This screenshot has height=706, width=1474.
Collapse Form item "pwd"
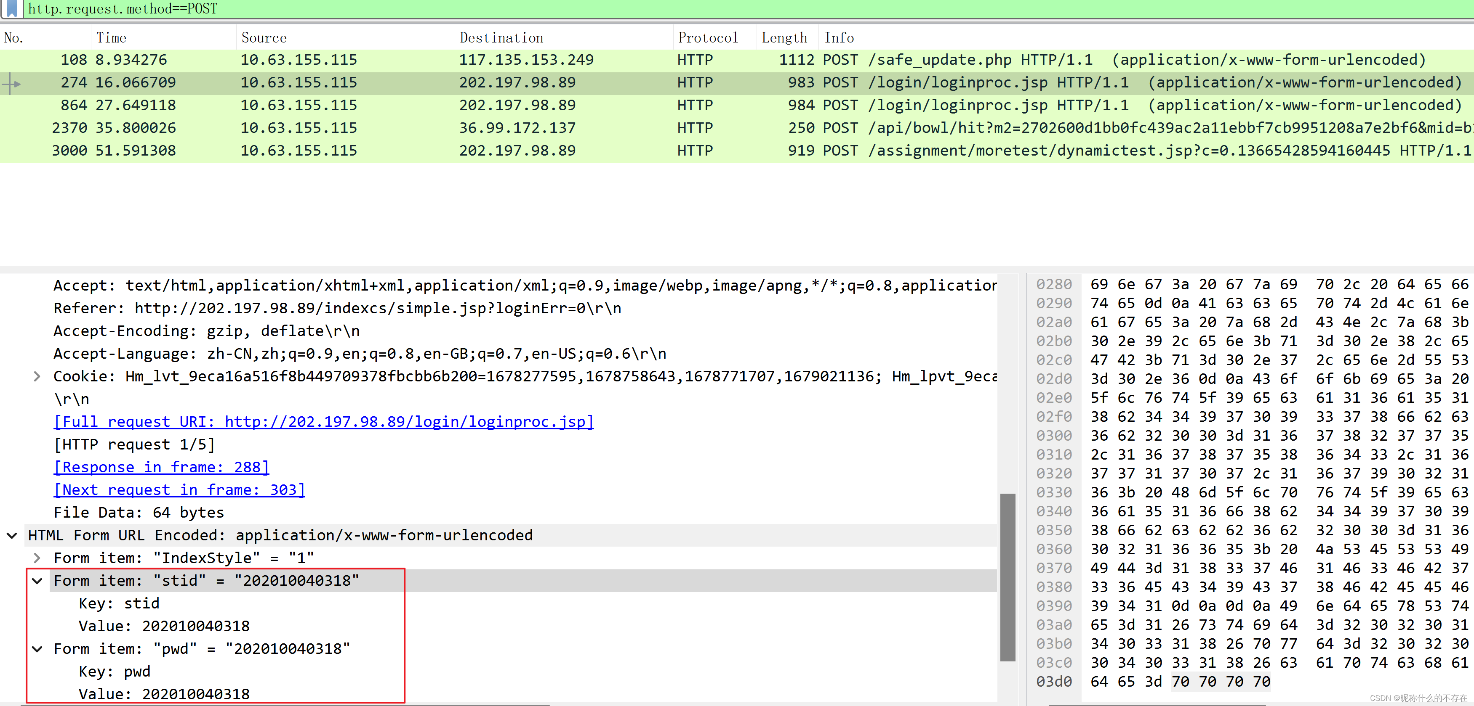37,649
